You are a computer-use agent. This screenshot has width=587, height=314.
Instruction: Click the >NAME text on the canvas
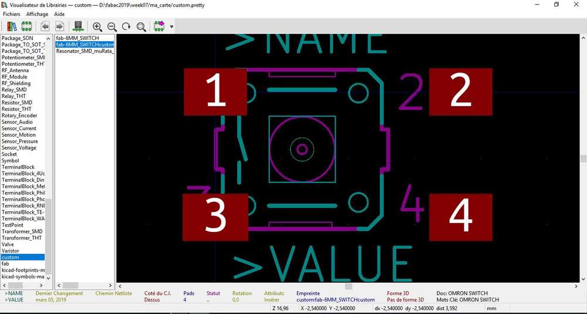pos(306,43)
